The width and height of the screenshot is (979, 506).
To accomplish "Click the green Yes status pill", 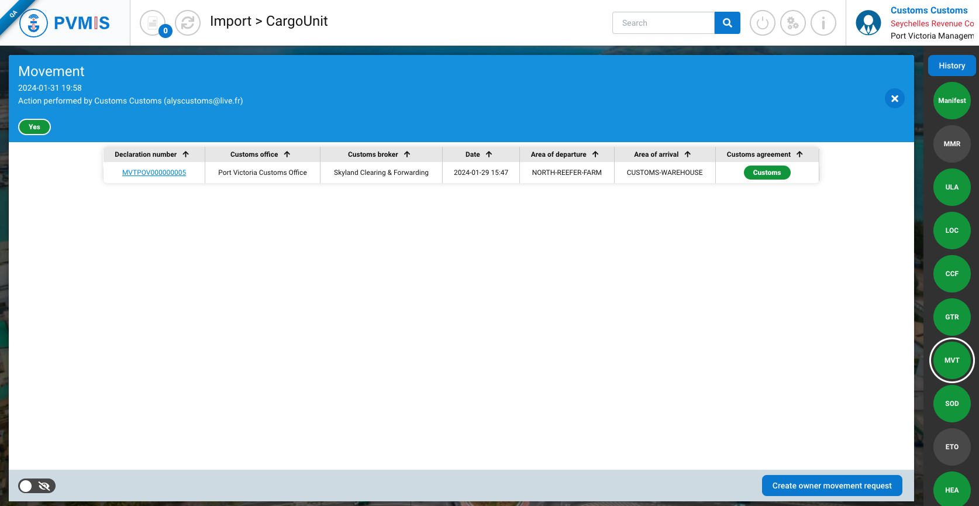I will [35, 127].
